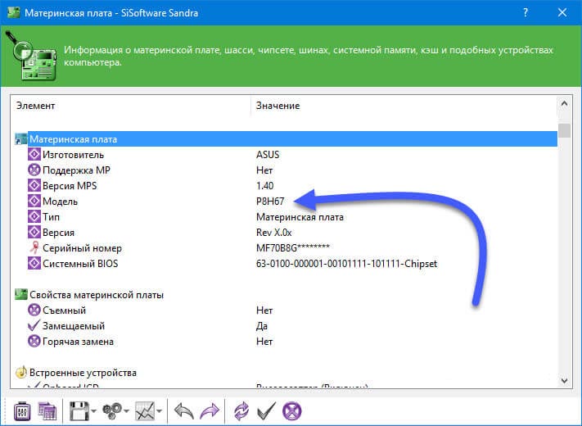Click the SiSoftware Sandra title bar app icon

pos(13,12)
